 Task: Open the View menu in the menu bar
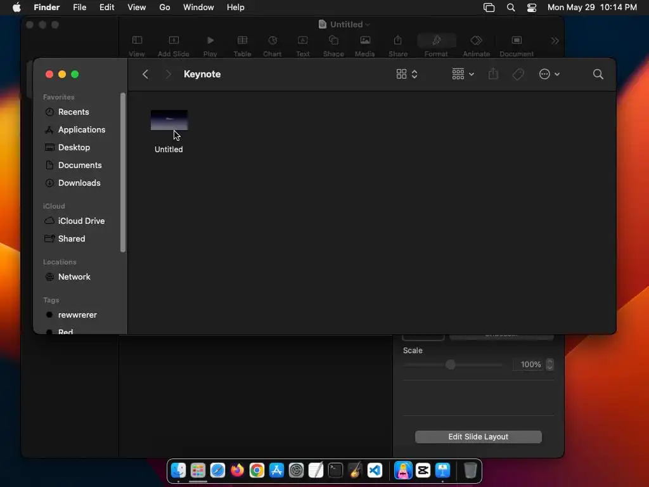click(137, 8)
